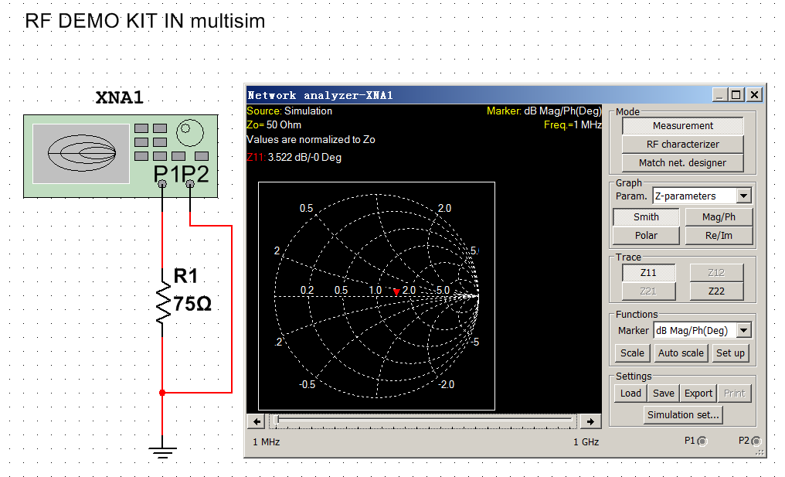Image resolution: width=785 pixels, height=477 pixels.
Task: Click the '1 GHz' end frequency label
Action: 586,442
